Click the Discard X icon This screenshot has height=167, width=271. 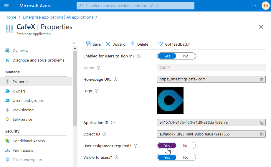coord(108,44)
